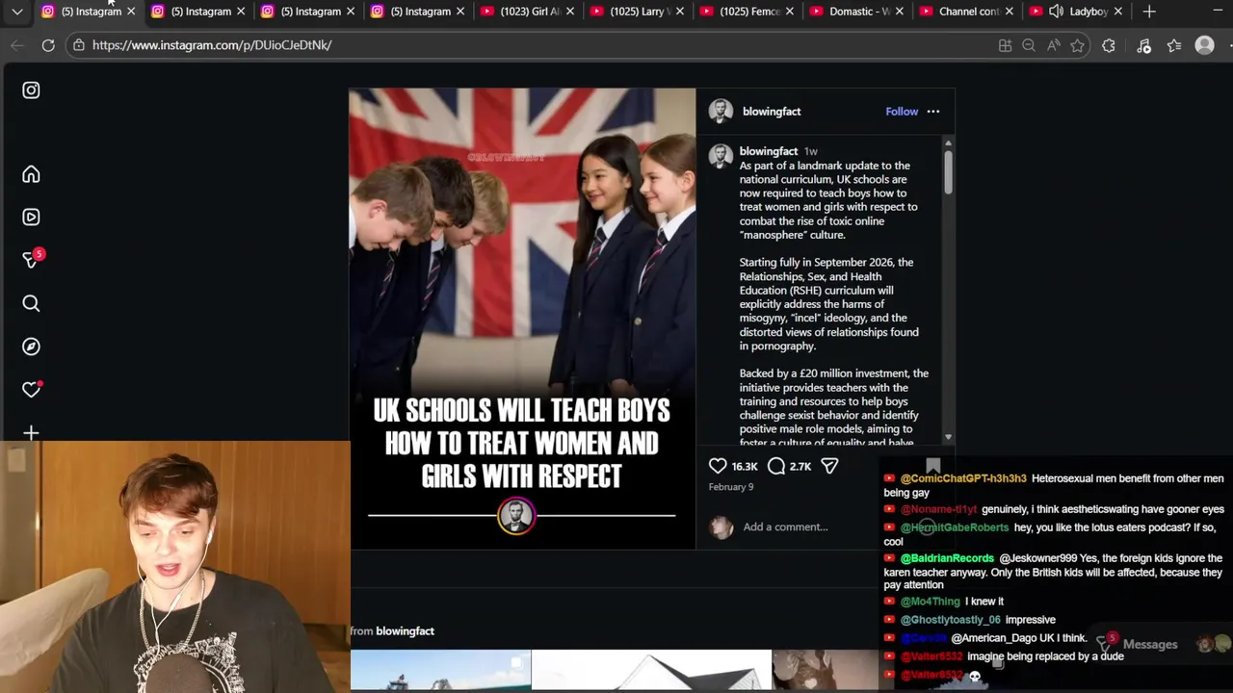Viewport: 1233px width, 693px height.
Task: Open the browser toolbar icon left of Favorites
Action: 1143,45
